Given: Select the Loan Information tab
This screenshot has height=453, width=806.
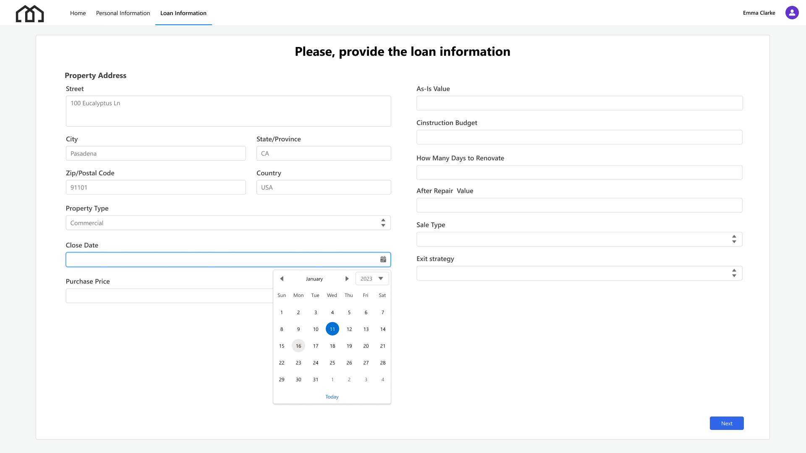Looking at the screenshot, I should point(183,13).
